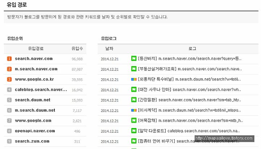This screenshot has width=261, height=149.
Task: Open m.search.daum.net referrer entry
Action: tap(35, 110)
